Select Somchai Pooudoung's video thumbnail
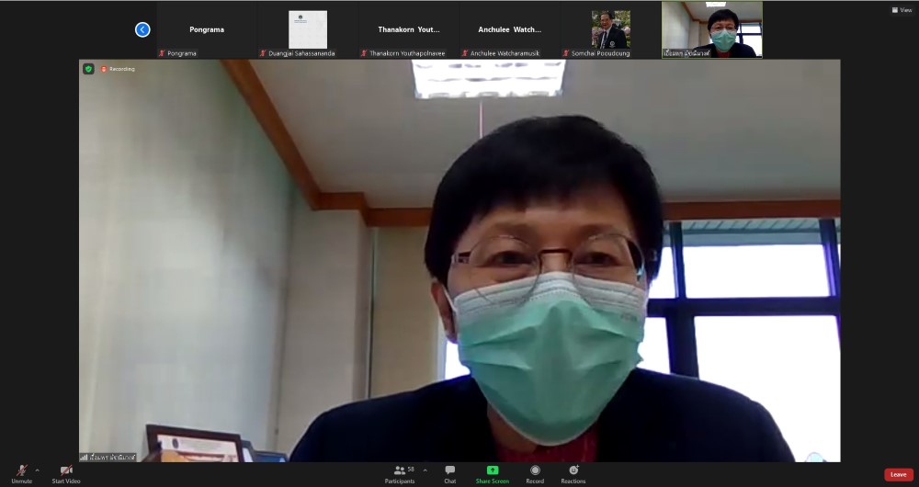Viewport: 919px width, 487px height. pos(611,29)
